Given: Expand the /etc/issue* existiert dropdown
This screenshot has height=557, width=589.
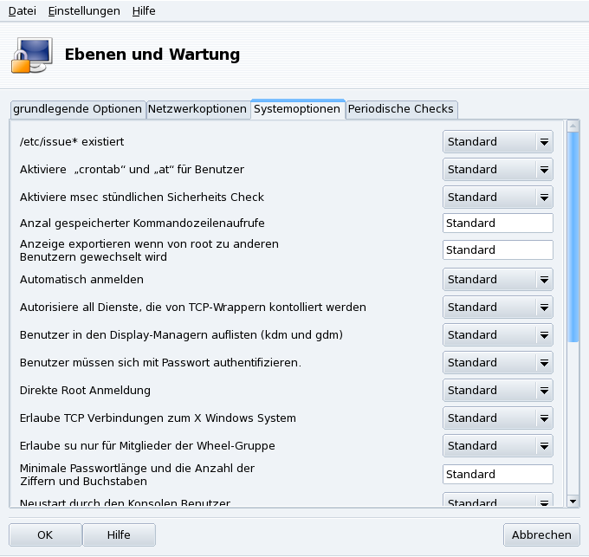Looking at the screenshot, I should pyautogui.click(x=498, y=142).
